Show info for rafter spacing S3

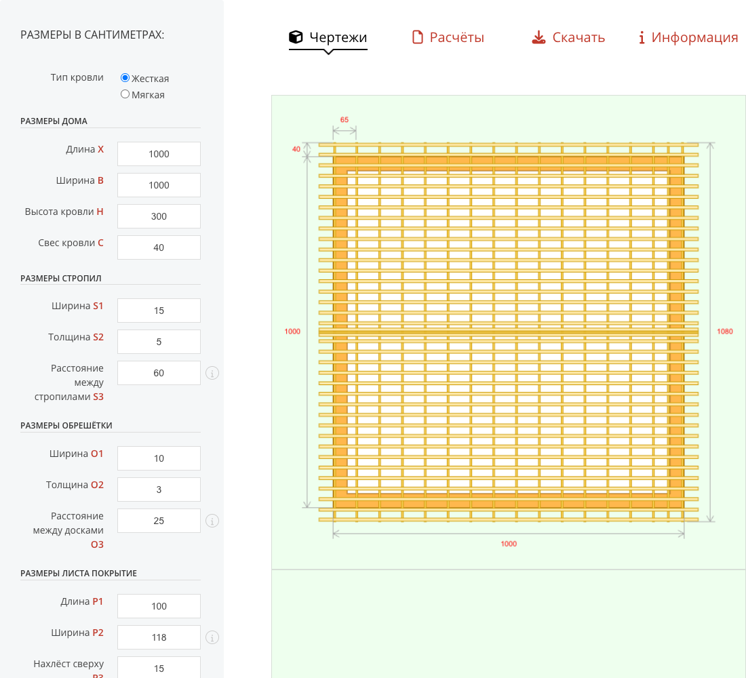point(212,373)
